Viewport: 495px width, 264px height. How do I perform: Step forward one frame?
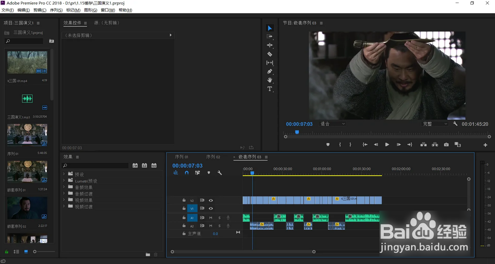click(x=399, y=144)
